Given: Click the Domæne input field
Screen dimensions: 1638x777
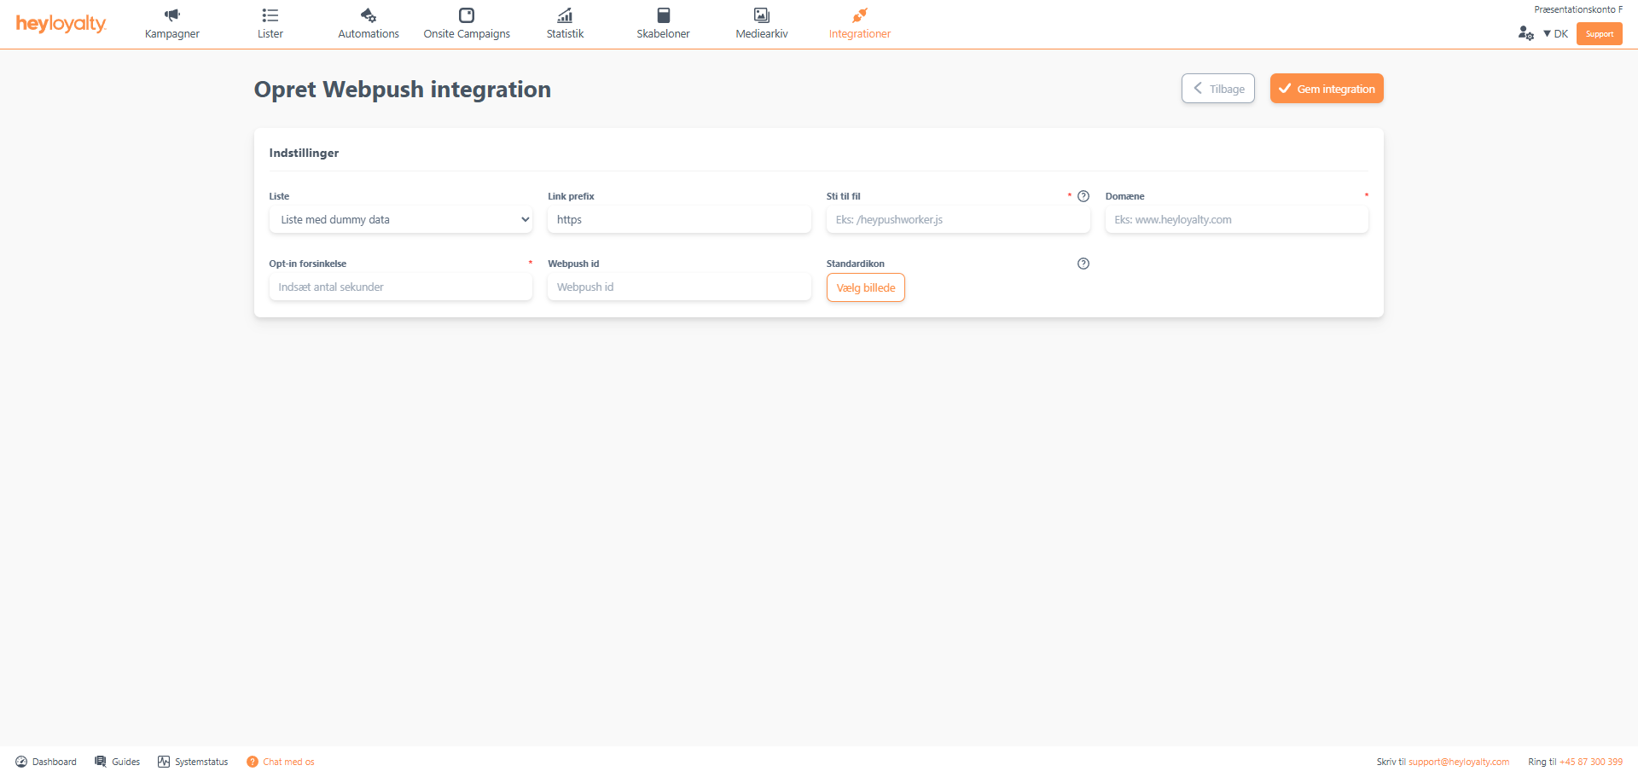Looking at the screenshot, I should coord(1236,220).
